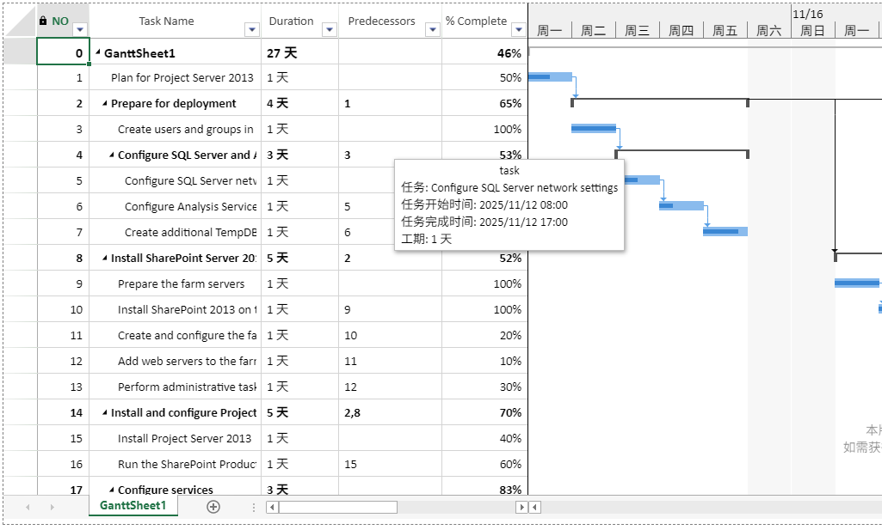Collapse the Prepare for deployment task group

click(x=104, y=104)
